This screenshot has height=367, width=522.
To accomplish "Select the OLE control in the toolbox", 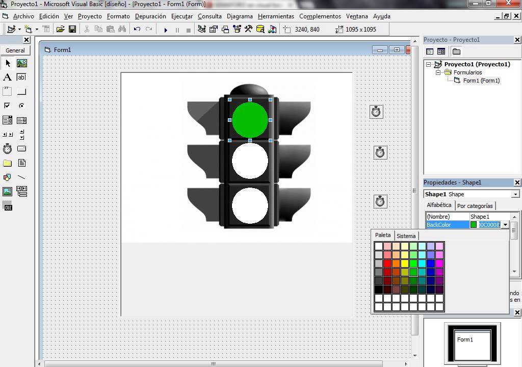I will point(7,206).
